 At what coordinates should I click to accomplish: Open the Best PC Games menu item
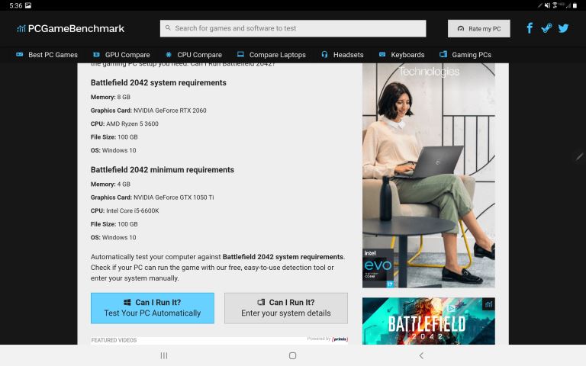[53, 55]
